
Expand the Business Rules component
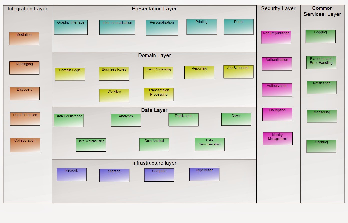(x=114, y=73)
